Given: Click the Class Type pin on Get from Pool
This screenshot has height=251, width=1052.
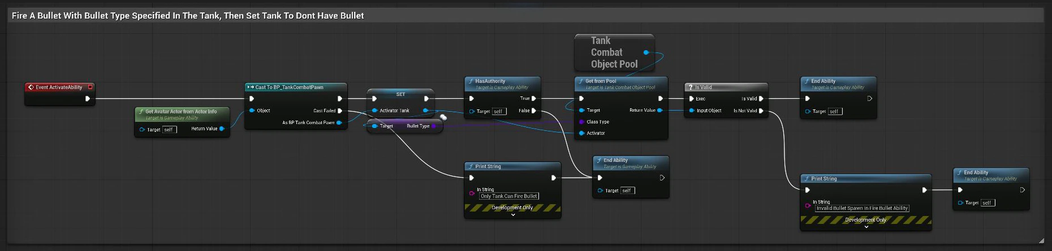Looking at the screenshot, I should pos(581,122).
